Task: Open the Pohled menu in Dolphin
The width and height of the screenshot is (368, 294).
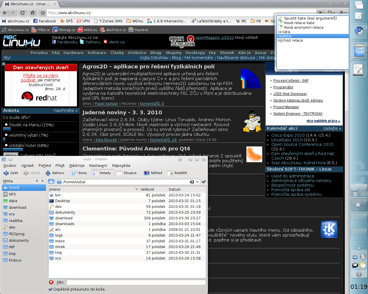Action: click(x=45, y=165)
